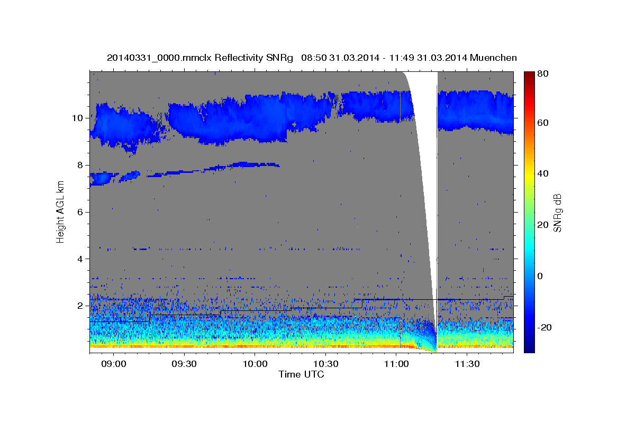Click the colorbar value 60
Image resolution: width=635 pixels, height=423 pixels.
pyautogui.click(x=542, y=123)
